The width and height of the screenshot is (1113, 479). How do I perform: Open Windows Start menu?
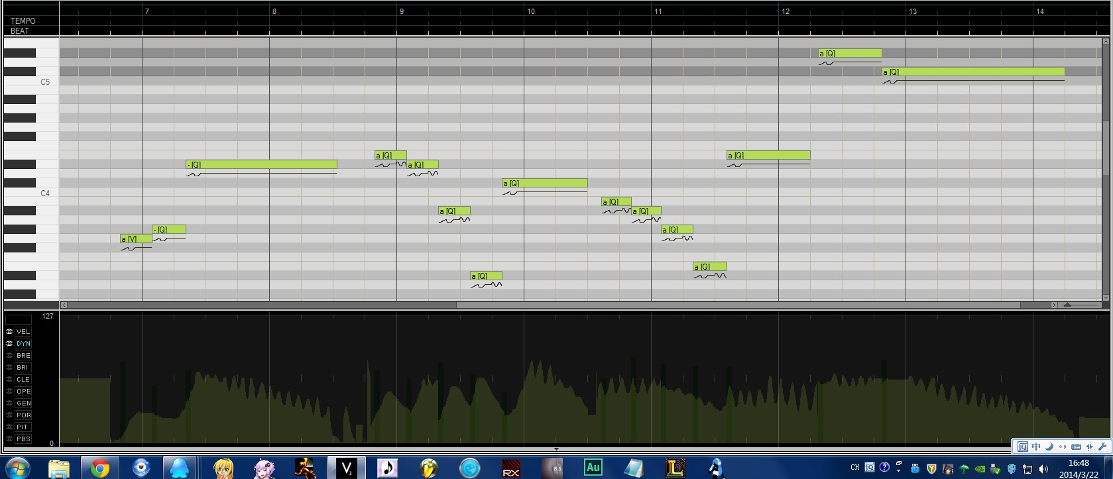coord(18,468)
